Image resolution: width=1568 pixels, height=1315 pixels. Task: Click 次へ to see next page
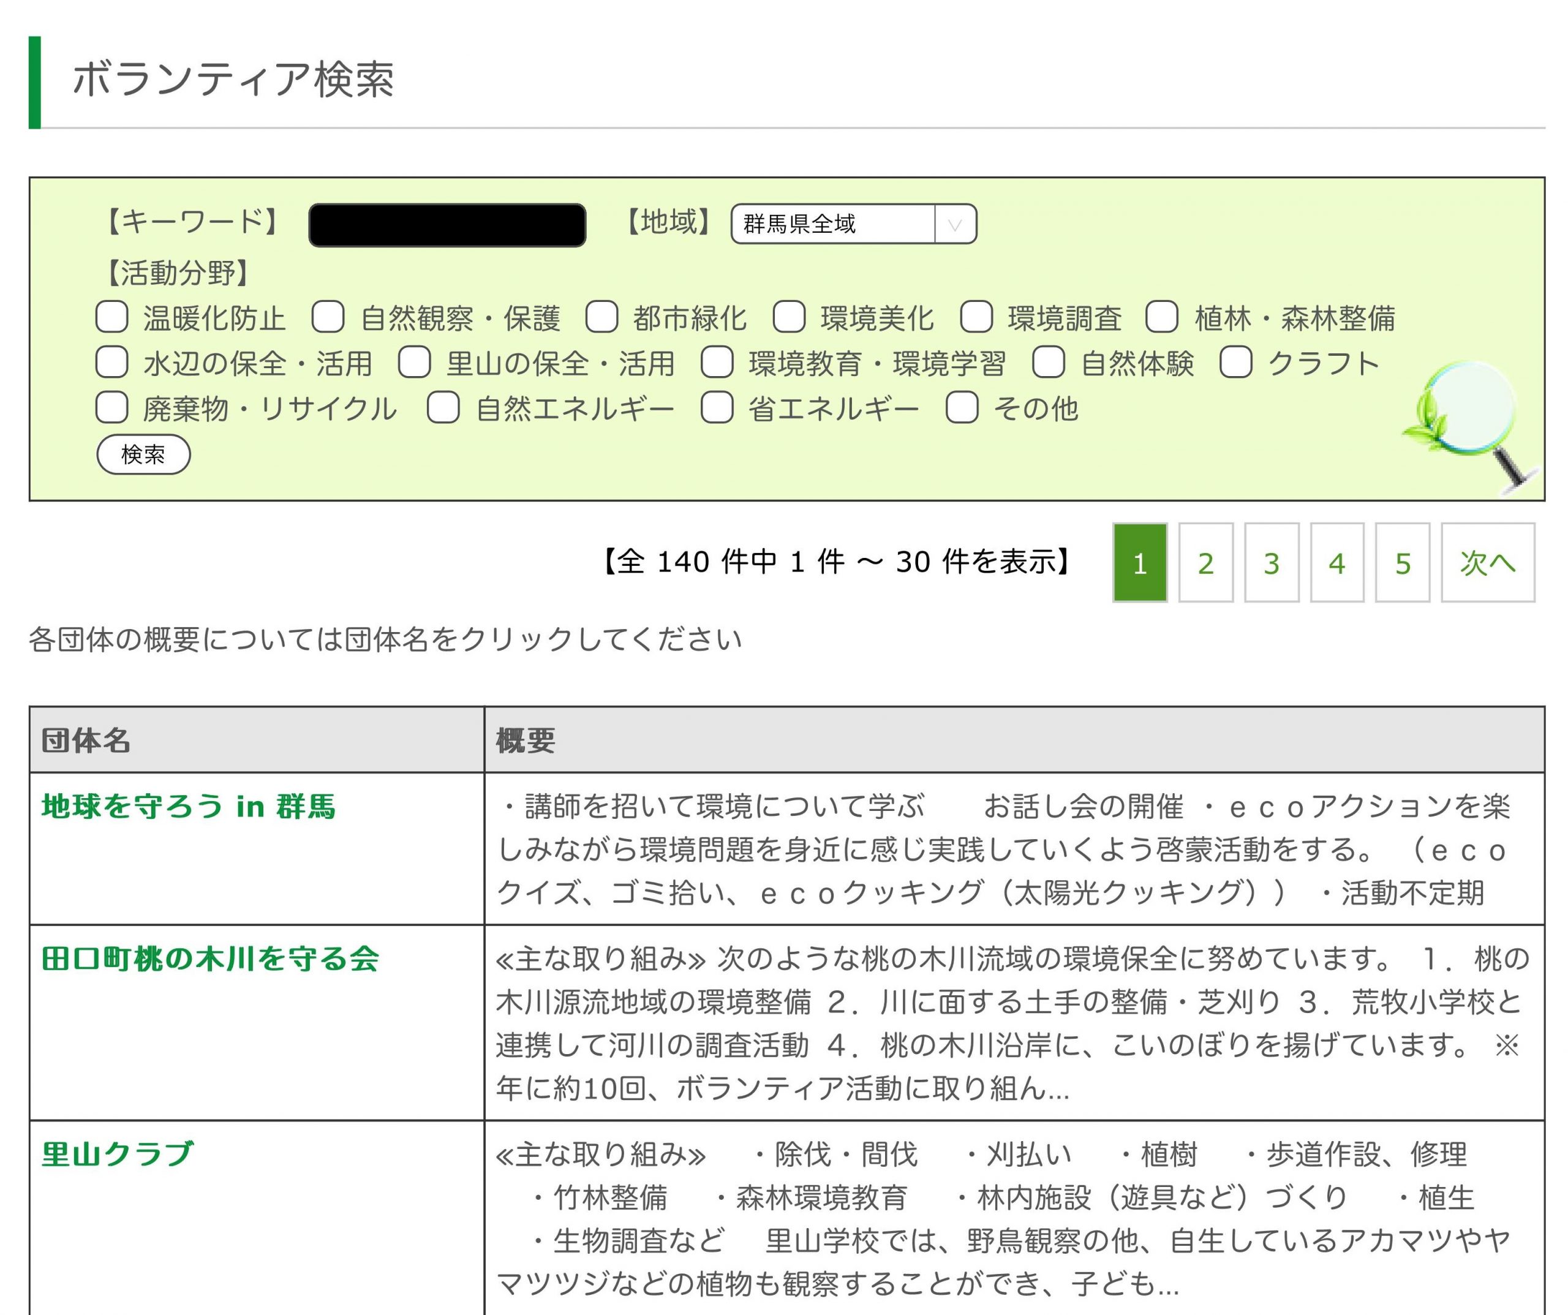click(1487, 563)
